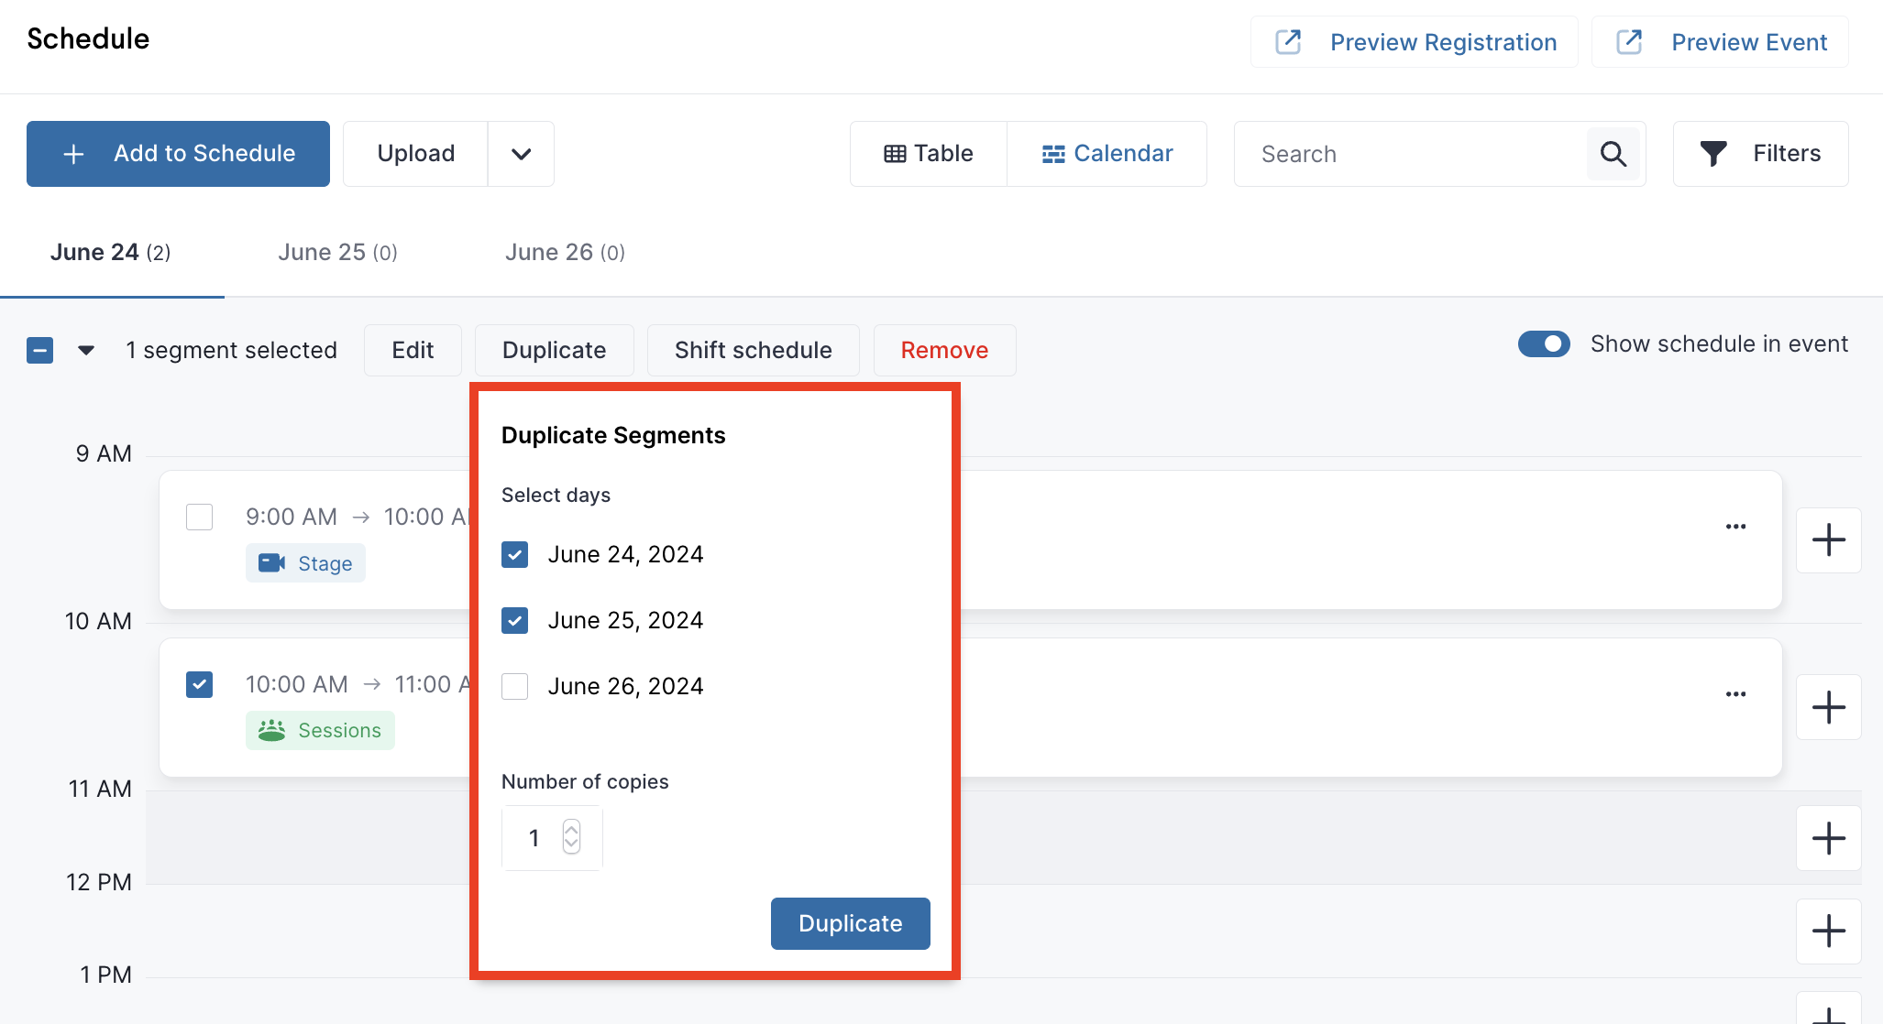Uncheck June 24, 2024 in Duplicate Segments
This screenshot has height=1024, width=1883.
pyautogui.click(x=514, y=553)
